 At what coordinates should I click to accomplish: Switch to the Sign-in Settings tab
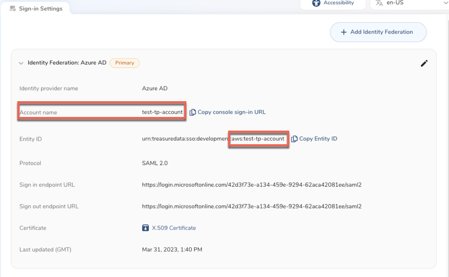click(40, 9)
